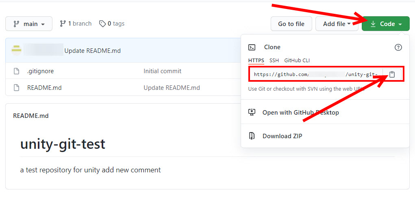Open the .gitignore file
This screenshot has width=415, height=200.
coord(41,71)
